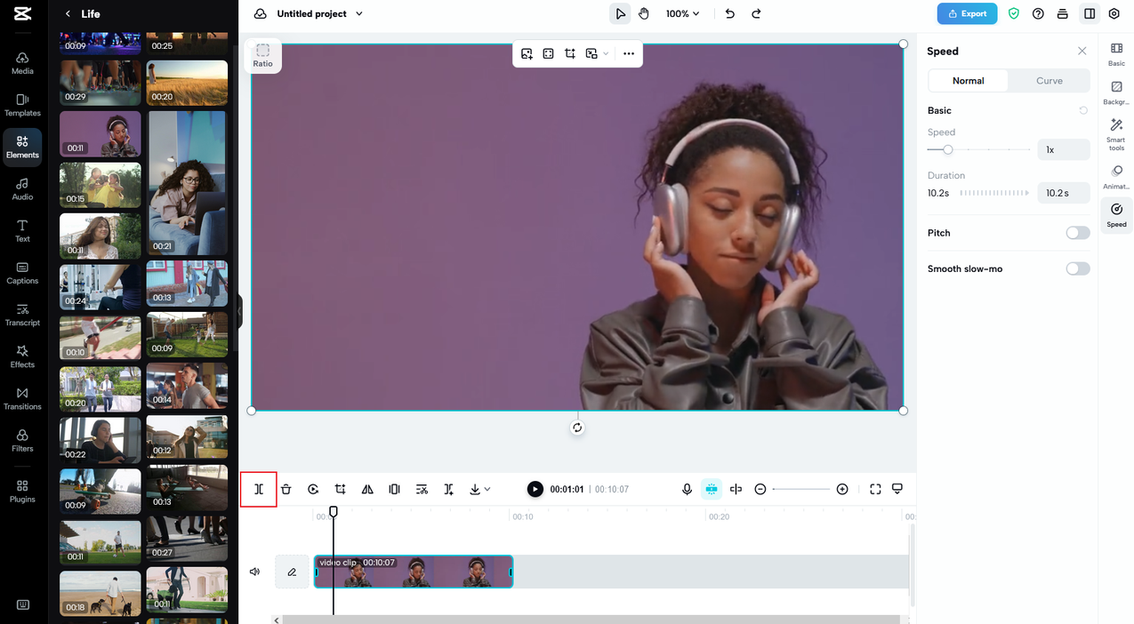Select the Split clip tool in timeline toolbar
The image size is (1134, 624).
pyautogui.click(x=259, y=489)
